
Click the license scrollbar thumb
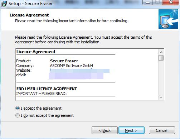(161, 58)
